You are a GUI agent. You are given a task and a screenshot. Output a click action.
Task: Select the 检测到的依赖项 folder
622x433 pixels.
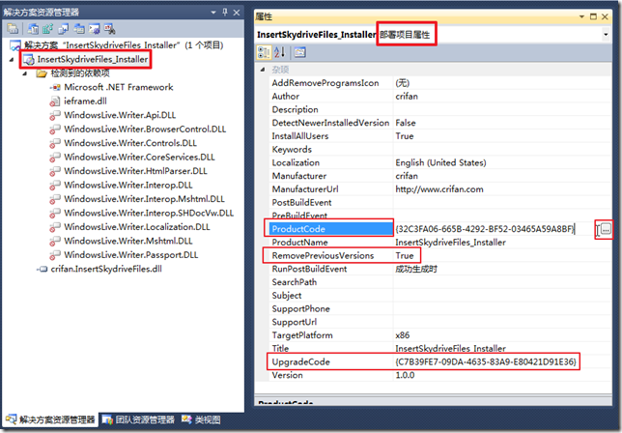click(80, 73)
